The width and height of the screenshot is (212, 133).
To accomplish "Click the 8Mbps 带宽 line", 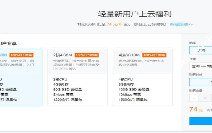I will point(63,94).
